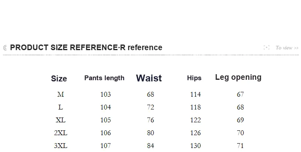Screen dimensions: 301x152
Task: Choose the 2XL size row label
Action: (x=61, y=133)
